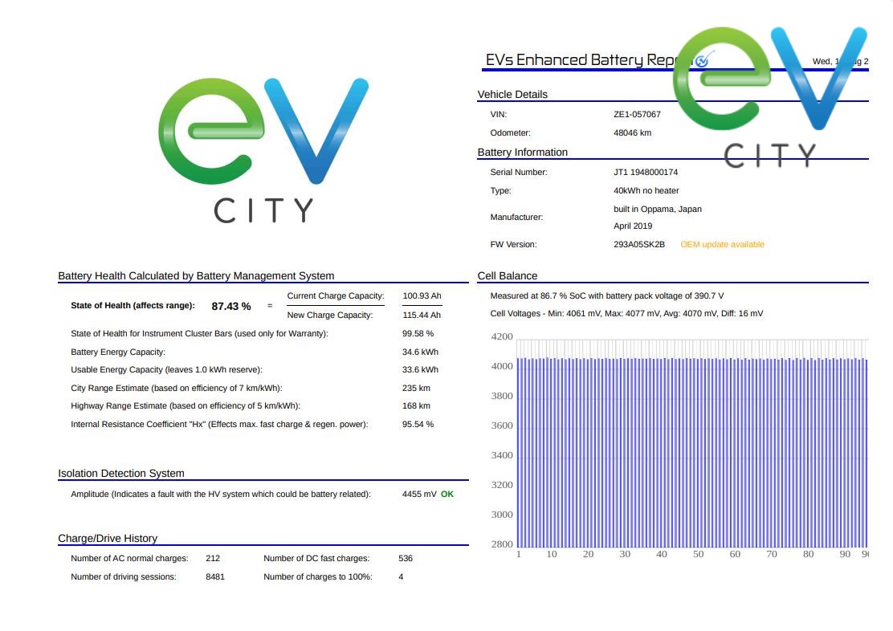Click the 'City Range Estimate' label
893x631 pixels.
pos(177,389)
